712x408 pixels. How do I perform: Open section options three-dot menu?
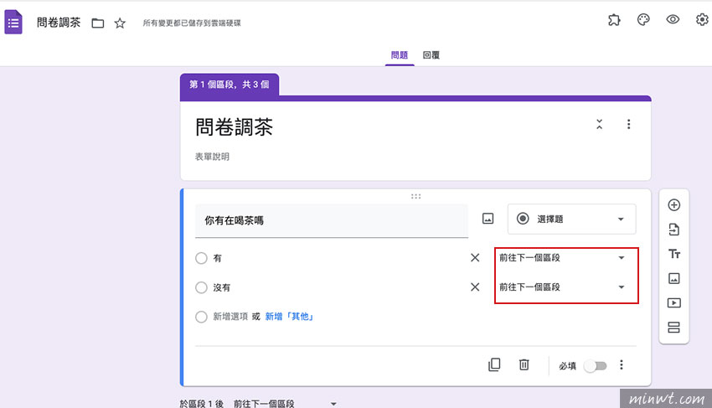(628, 124)
